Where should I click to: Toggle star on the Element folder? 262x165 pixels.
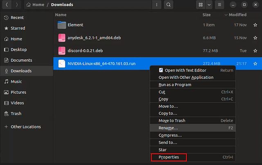coord(255,25)
